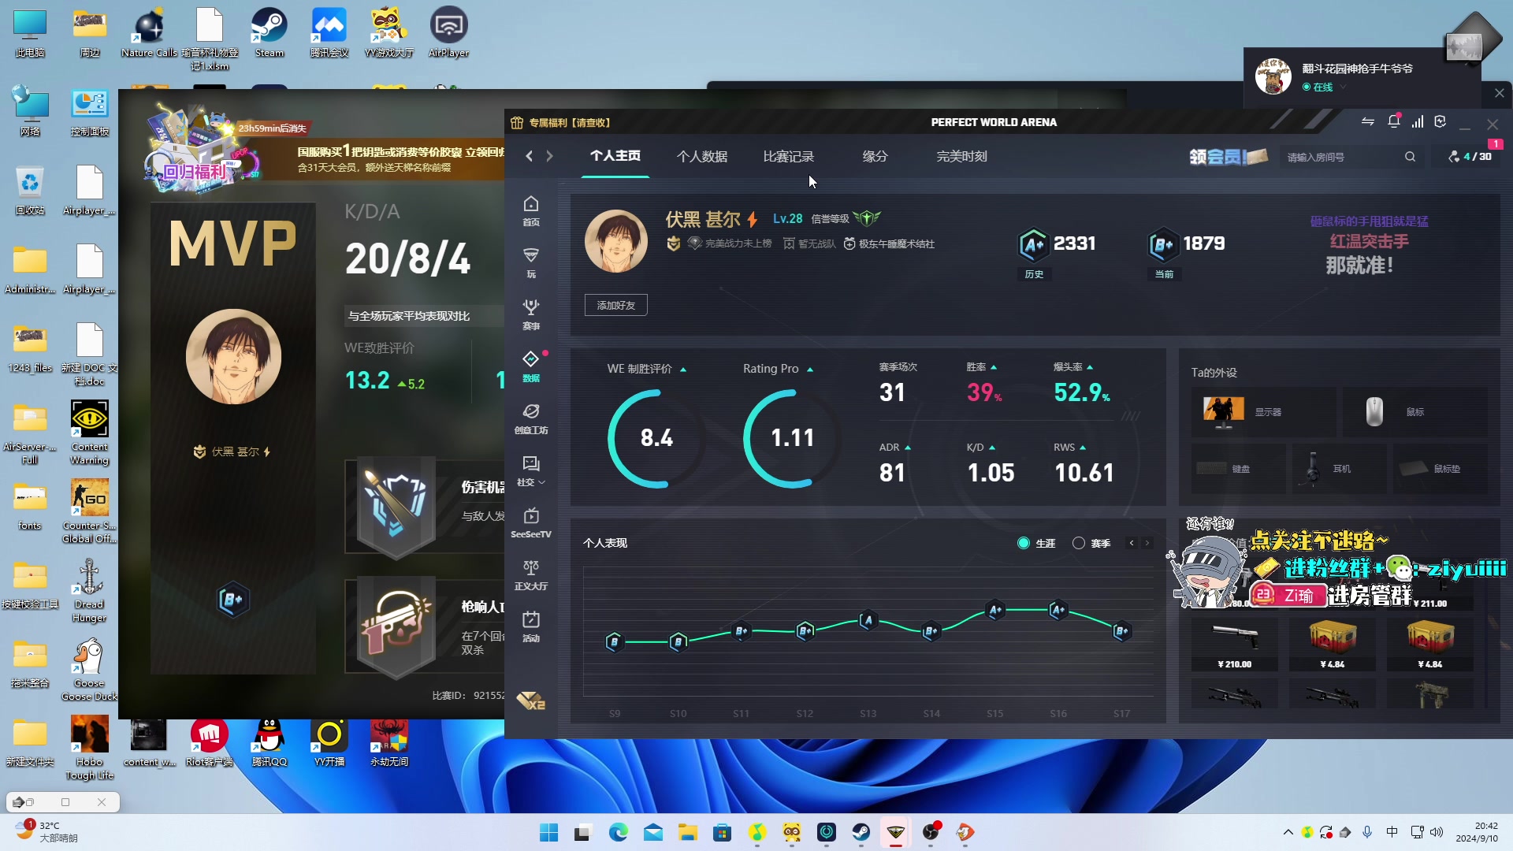Click the 领会员 membership banner

point(1228,156)
